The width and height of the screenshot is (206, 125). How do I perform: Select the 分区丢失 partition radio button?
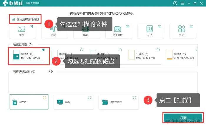(158, 50)
